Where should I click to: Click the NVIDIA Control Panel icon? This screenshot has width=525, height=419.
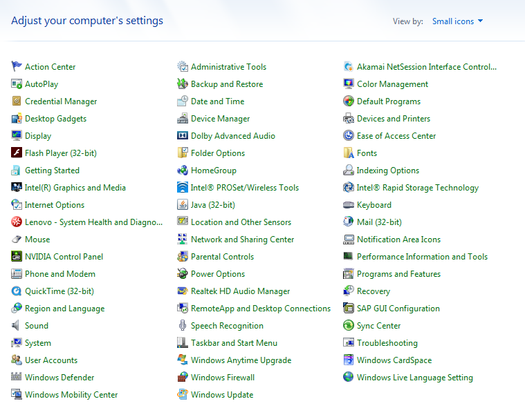[17, 257]
